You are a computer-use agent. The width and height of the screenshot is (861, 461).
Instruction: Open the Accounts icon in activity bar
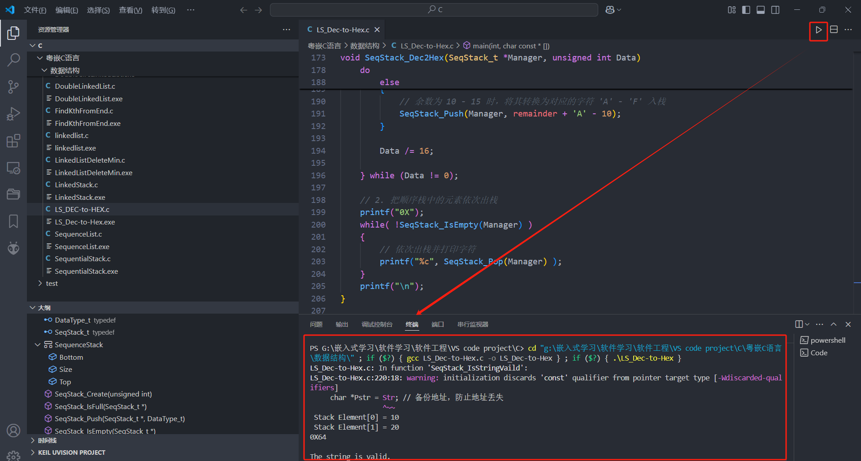[13, 431]
